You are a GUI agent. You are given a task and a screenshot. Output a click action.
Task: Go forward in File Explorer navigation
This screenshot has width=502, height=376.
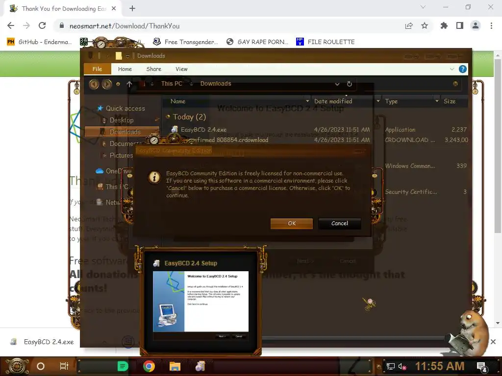click(x=107, y=84)
